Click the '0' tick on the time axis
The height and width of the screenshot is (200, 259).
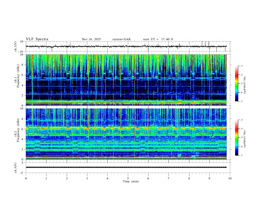[x=26, y=178]
